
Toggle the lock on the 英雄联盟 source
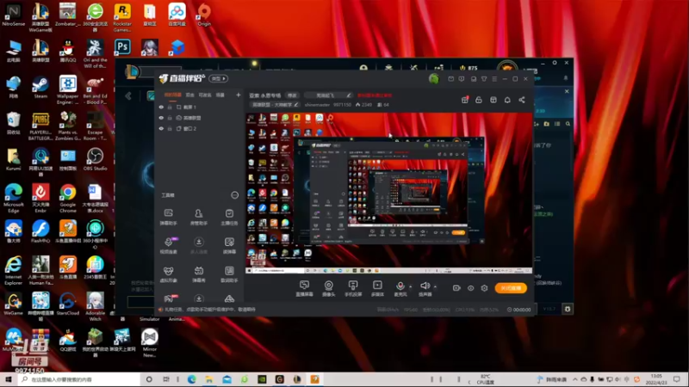(170, 118)
